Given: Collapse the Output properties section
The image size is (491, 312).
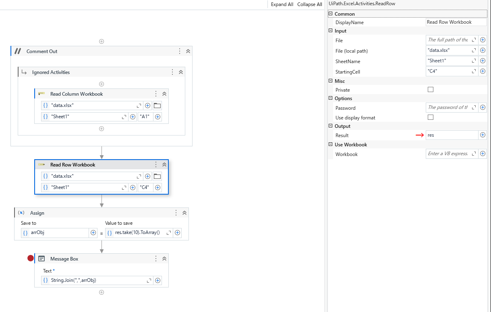Looking at the screenshot, I should [x=331, y=126].
